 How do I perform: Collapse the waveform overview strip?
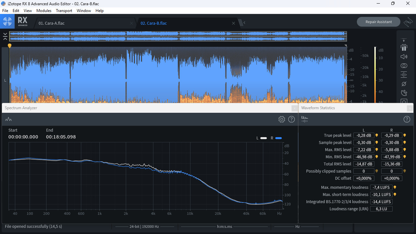5,36
